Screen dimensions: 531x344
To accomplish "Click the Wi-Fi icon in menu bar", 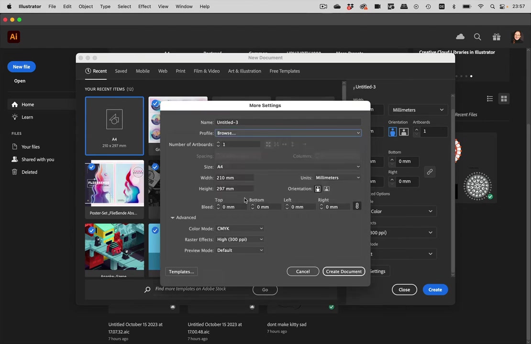I will [481, 6].
